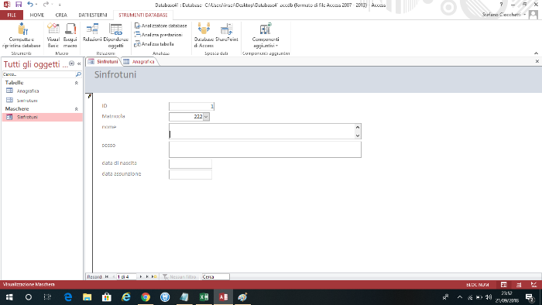Switch to form view in status bar
Screen dimensions: 542x305
tap(503, 285)
